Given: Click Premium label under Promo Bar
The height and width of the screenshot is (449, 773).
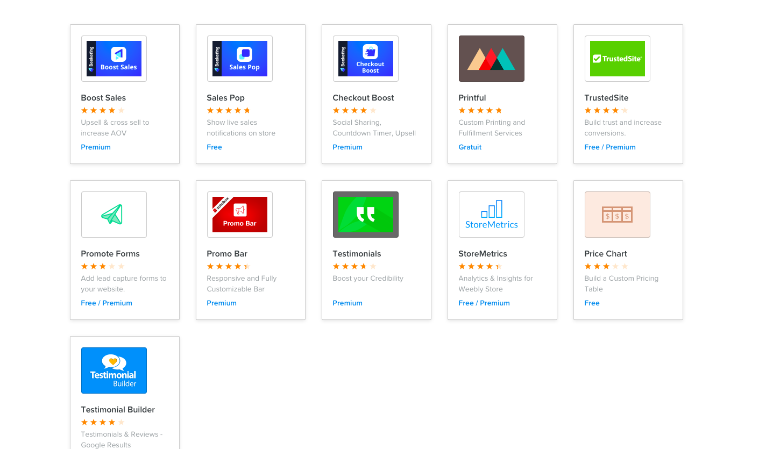Looking at the screenshot, I should click(222, 303).
